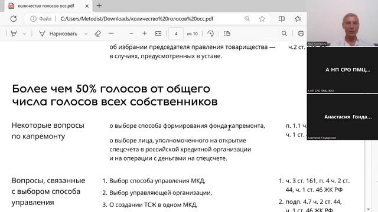Zoom in with the plus button

click(144, 34)
